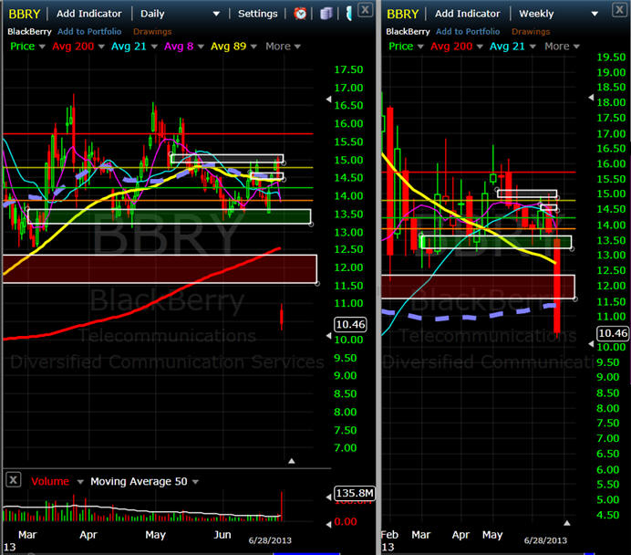Click Add Indicator in the weekly chart
The height and width of the screenshot is (555, 631).
[469, 14]
